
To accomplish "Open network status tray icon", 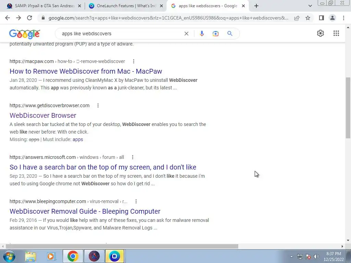I will click(x=300, y=256).
